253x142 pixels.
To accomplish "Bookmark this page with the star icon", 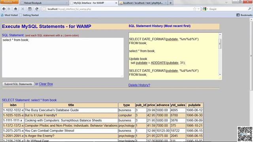I will 194,9.
